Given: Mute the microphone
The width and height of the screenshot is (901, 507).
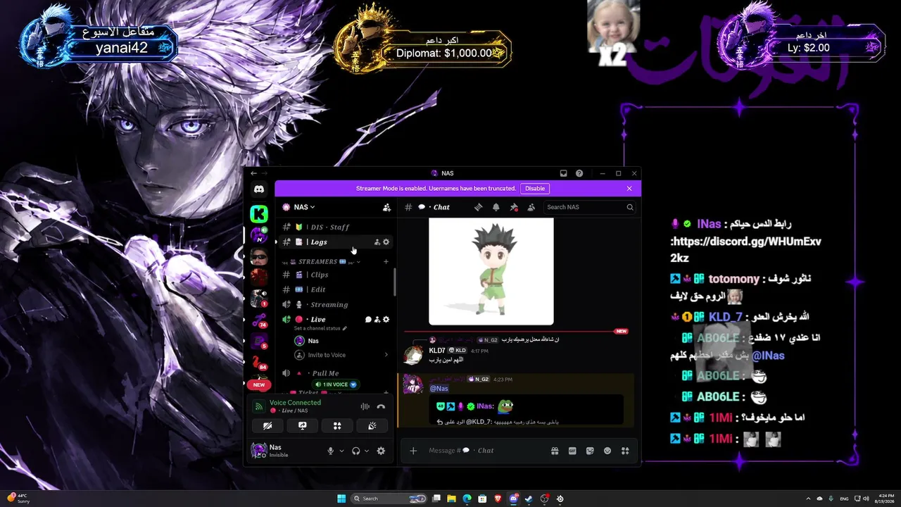Looking at the screenshot, I should (330, 451).
